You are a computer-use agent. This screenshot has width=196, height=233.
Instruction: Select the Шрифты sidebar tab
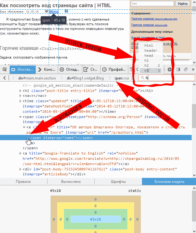pyautogui.click(x=118, y=182)
